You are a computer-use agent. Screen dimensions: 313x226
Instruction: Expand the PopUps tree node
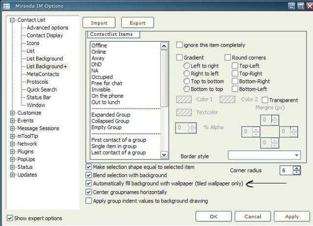point(12,159)
